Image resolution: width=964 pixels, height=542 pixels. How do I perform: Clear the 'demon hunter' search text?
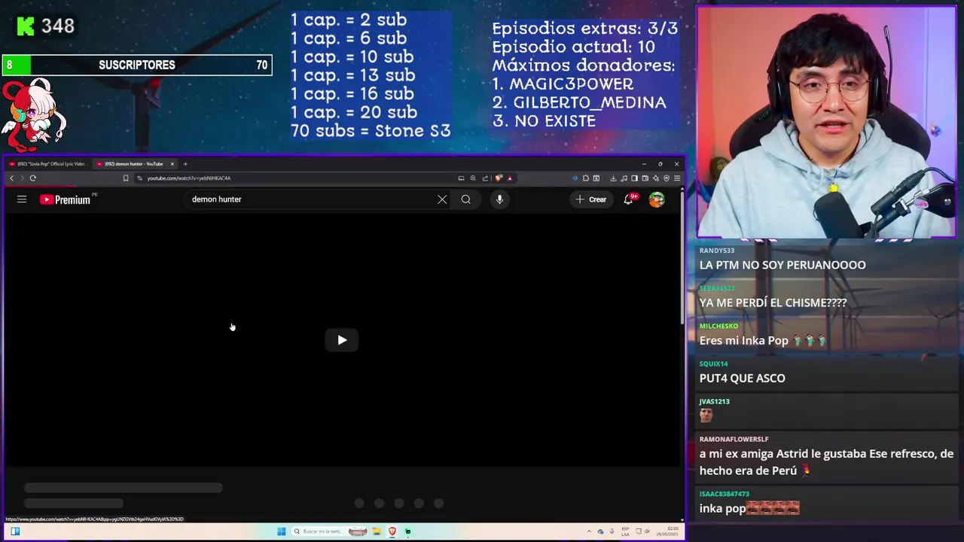[442, 199]
